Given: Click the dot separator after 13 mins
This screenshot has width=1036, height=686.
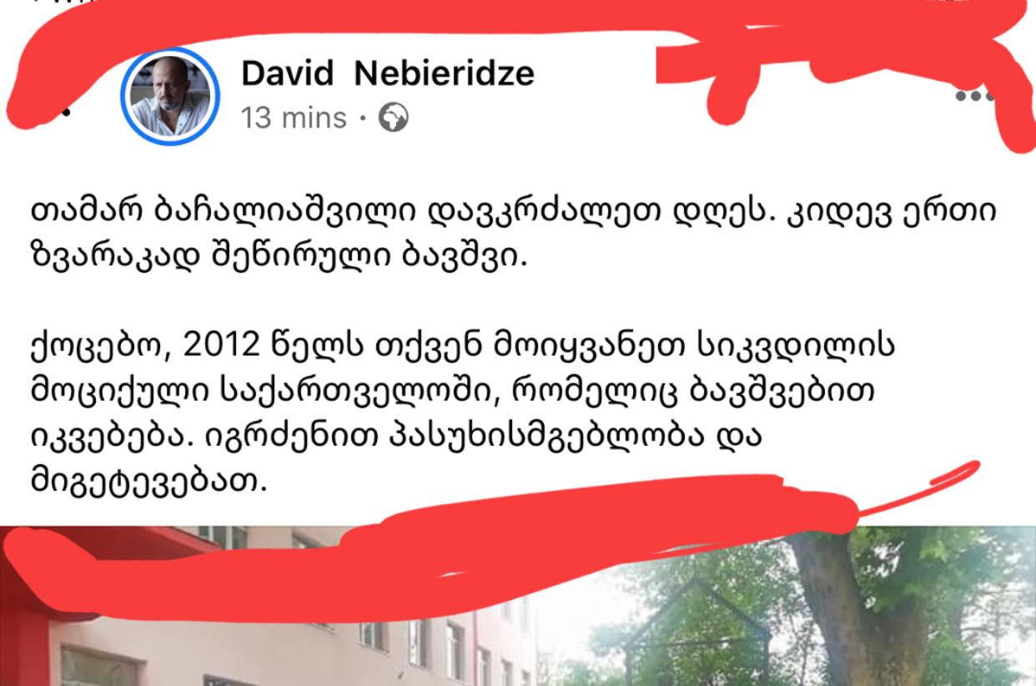Looking at the screenshot, I should click(x=363, y=119).
